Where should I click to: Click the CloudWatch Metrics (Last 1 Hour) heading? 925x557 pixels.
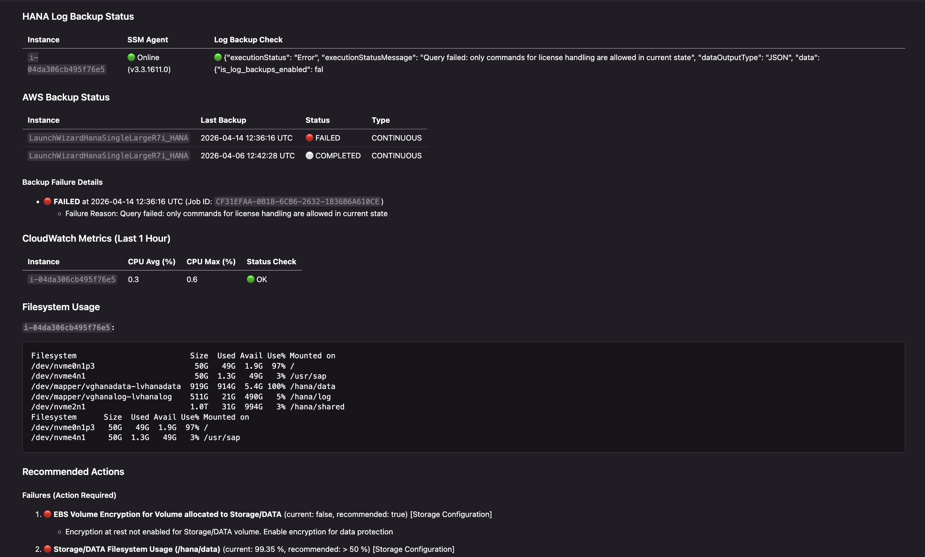tap(96, 238)
